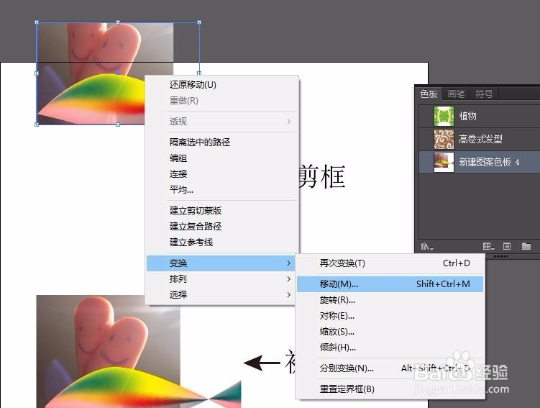Click new color group folder icon

pos(526,246)
